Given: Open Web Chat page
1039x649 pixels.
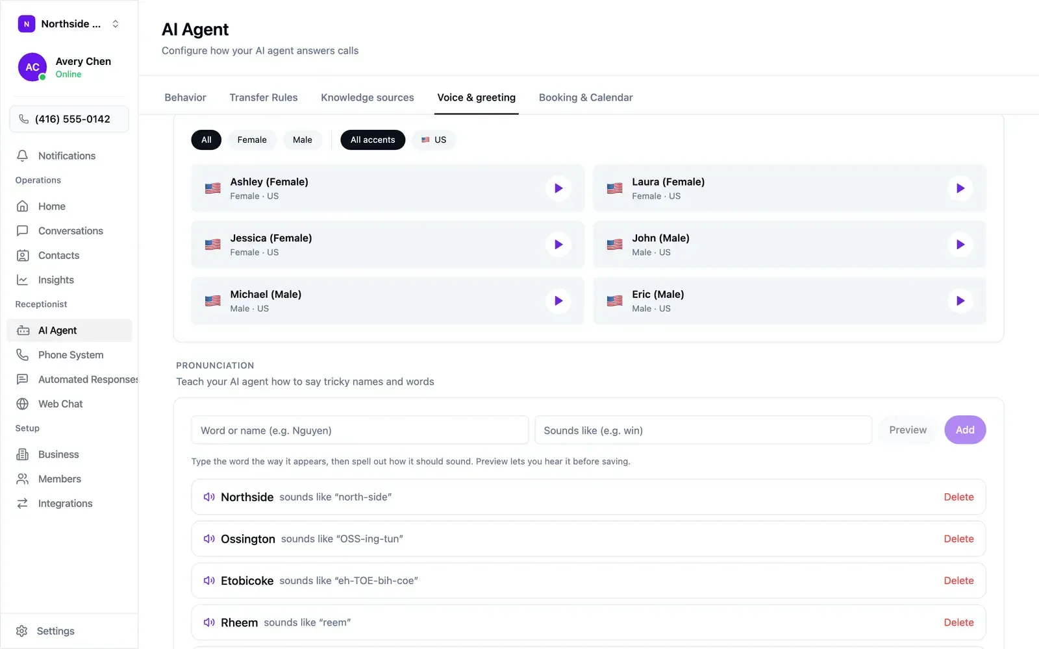Looking at the screenshot, I should click(x=69, y=404).
